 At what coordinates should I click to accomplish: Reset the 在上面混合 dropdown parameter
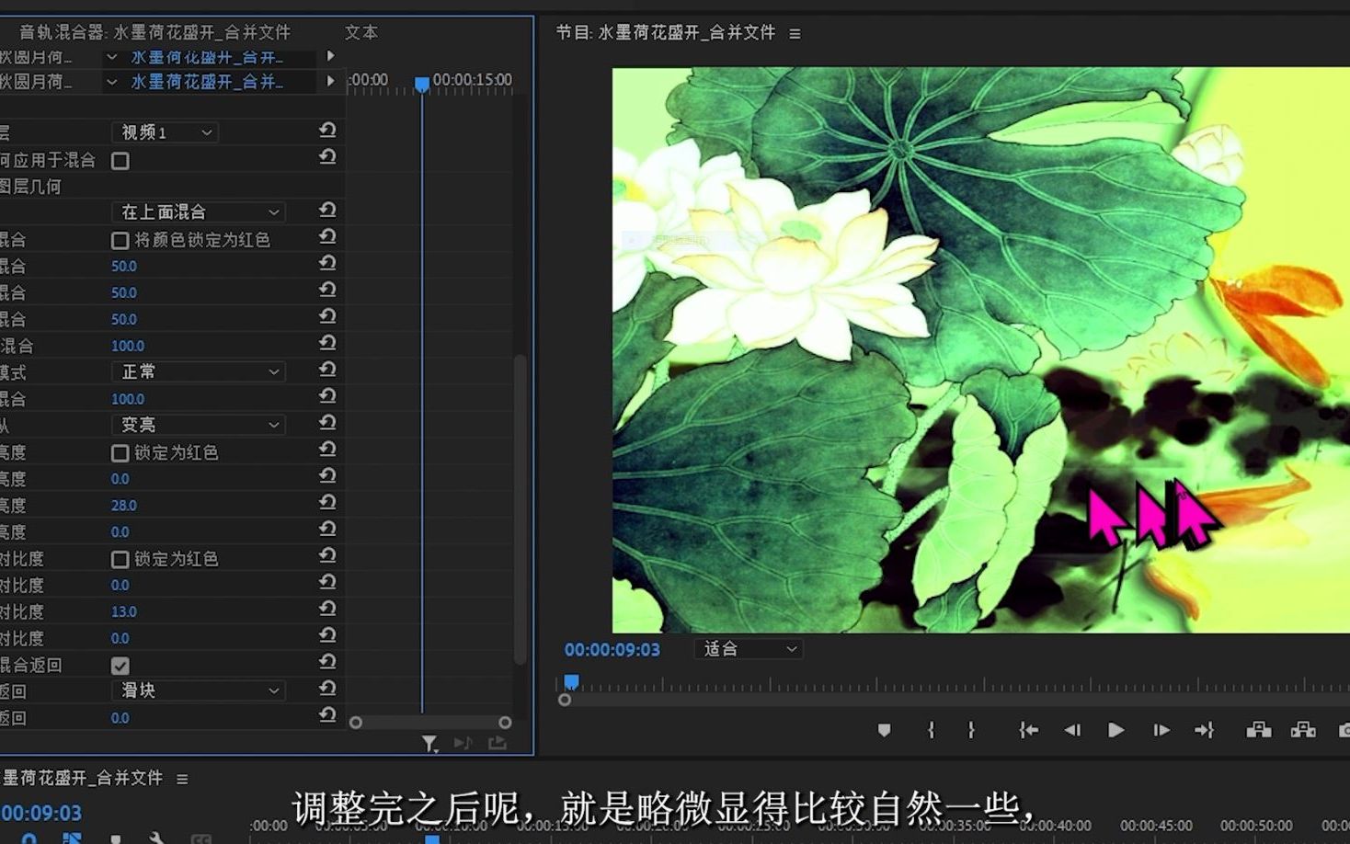click(x=327, y=211)
